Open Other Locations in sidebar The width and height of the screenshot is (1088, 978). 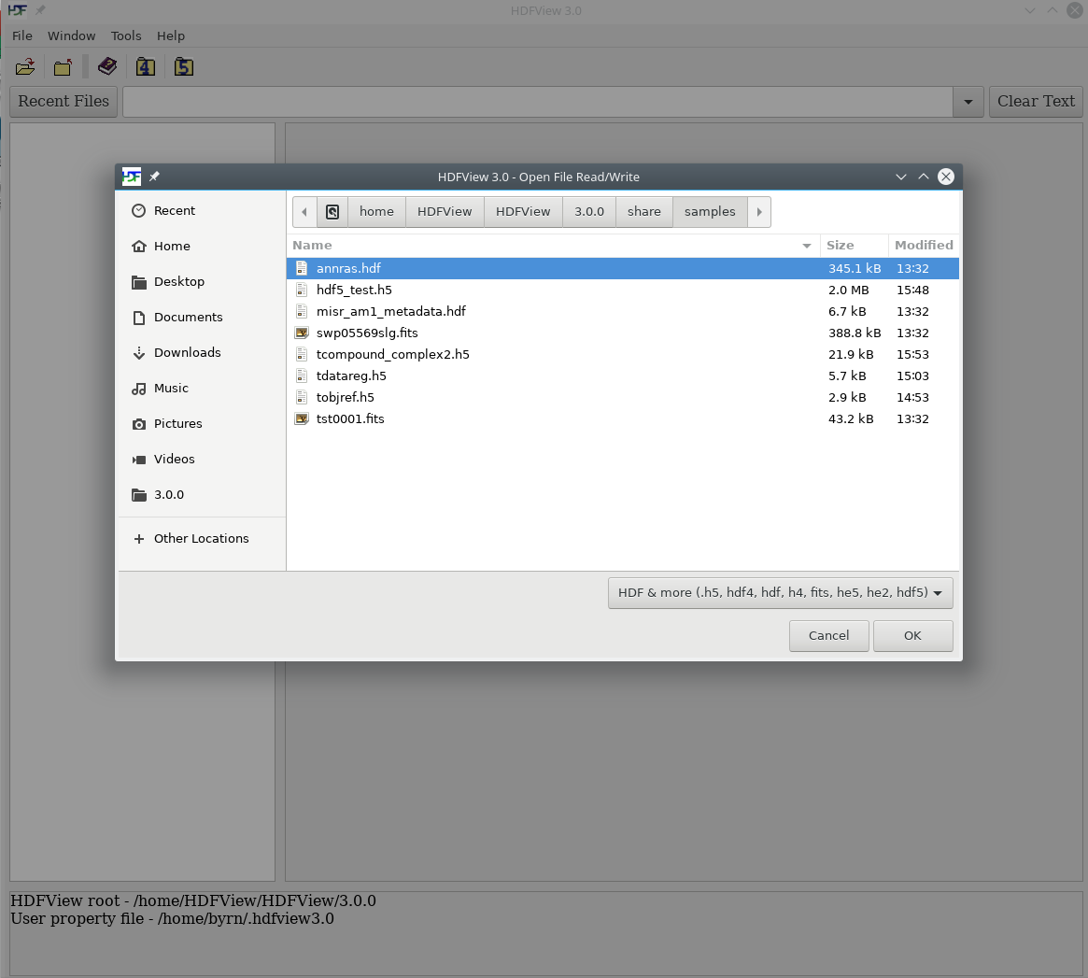pyautogui.click(x=202, y=538)
